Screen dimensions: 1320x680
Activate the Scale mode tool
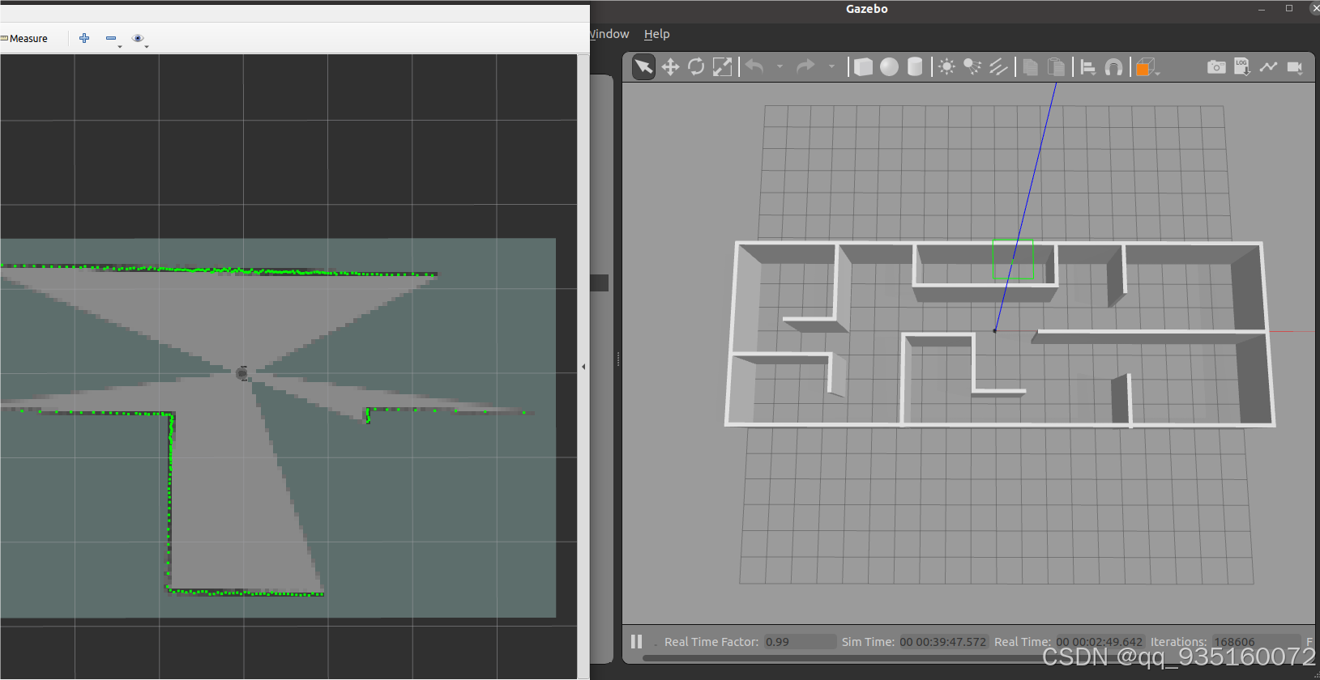click(x=722, y=66)
